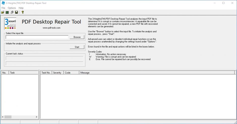Click the 'Current task status' label
The height and width of the screenshot is (124, 237).
15,54
